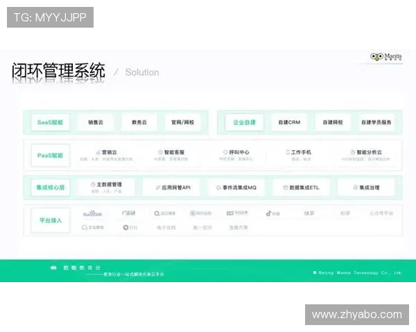Click the Mantis owl logo
This screenshot has height=332, width=416.
pyautogui.click(x=376, y=57)
